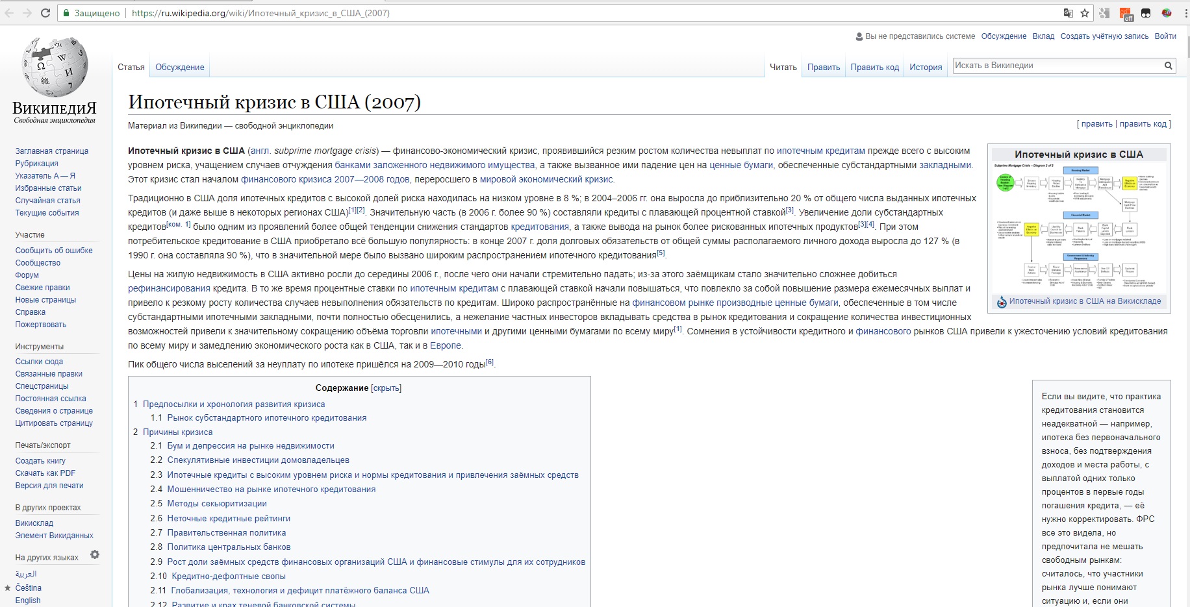Open Цитировать страницу link
The height and width of the screenshot is (607, 1190).
point(54,423)
